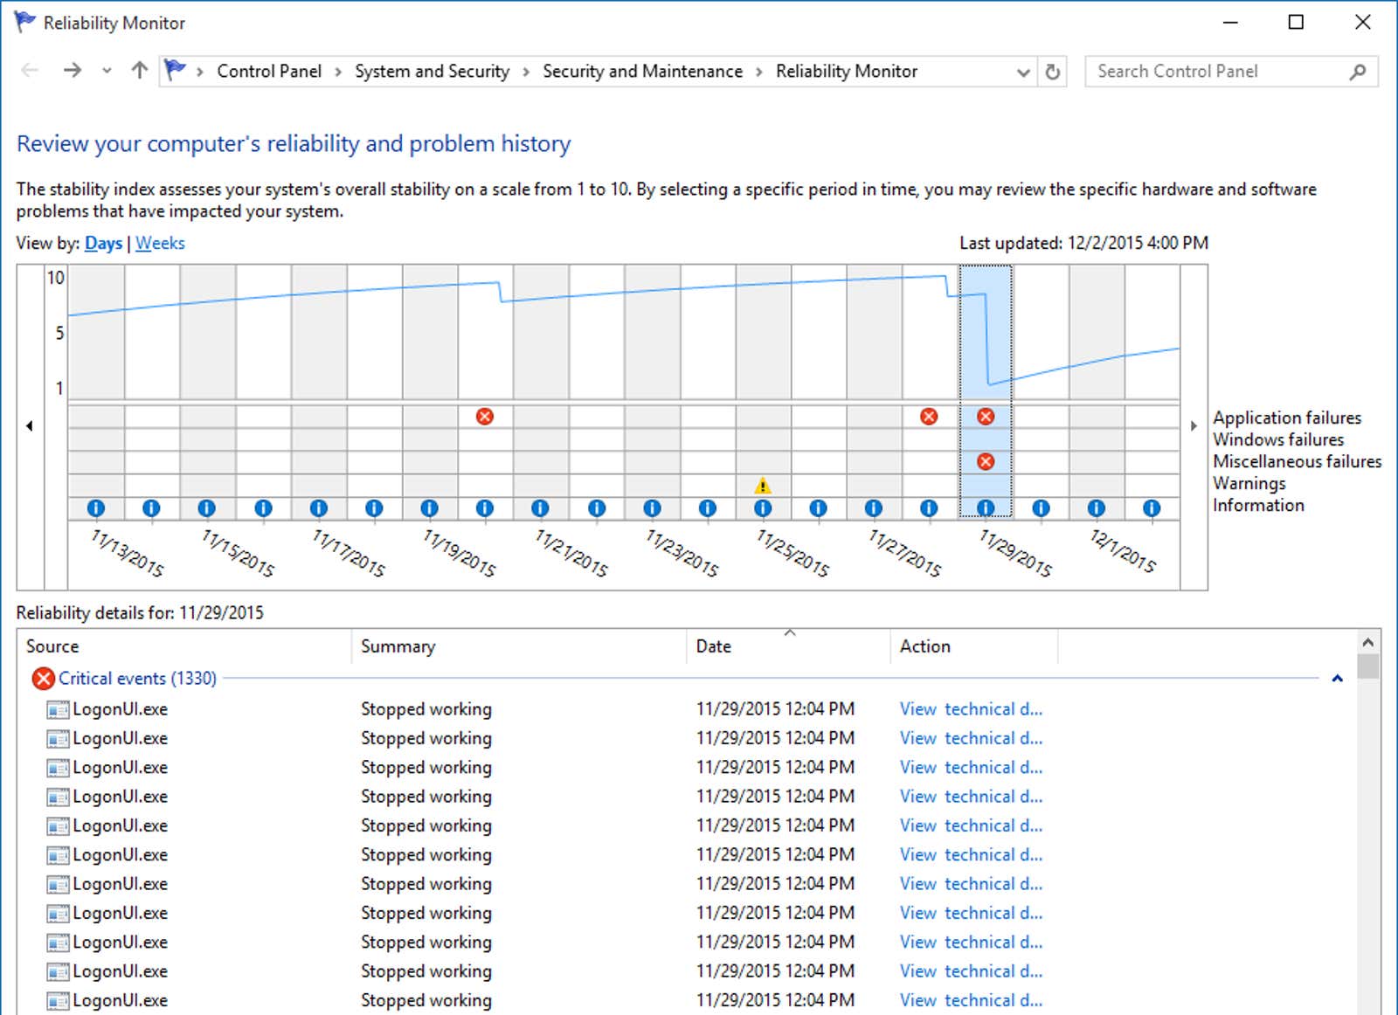Go back with the back arrow
1398x1015 pixels.
tap(30, 71)
